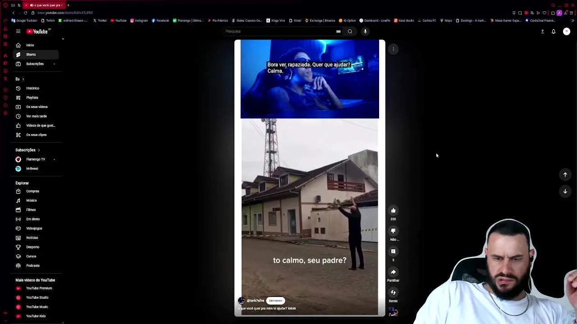Open YouTube Kids link

pyautogui.click(x=36, y=316)
